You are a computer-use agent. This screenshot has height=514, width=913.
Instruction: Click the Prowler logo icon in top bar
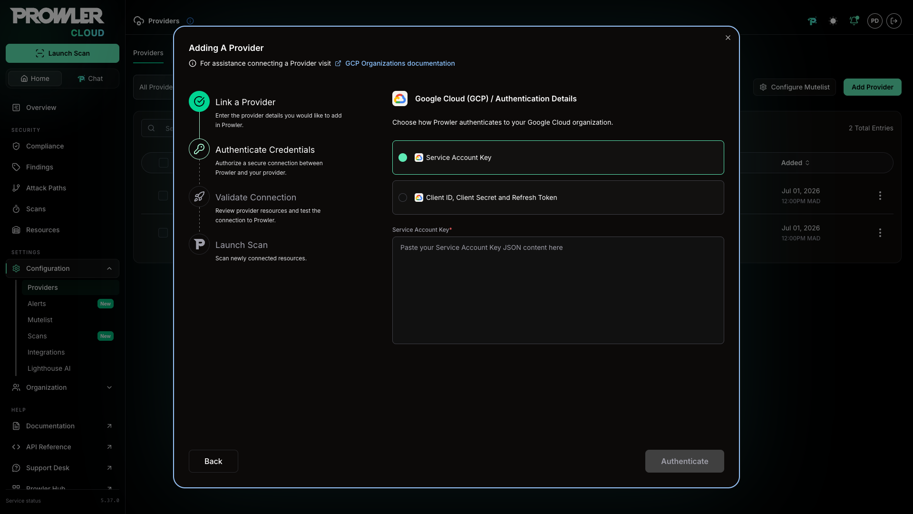click(812, 21)
